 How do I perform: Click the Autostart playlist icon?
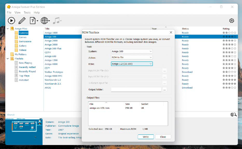(x=16, y=80)
